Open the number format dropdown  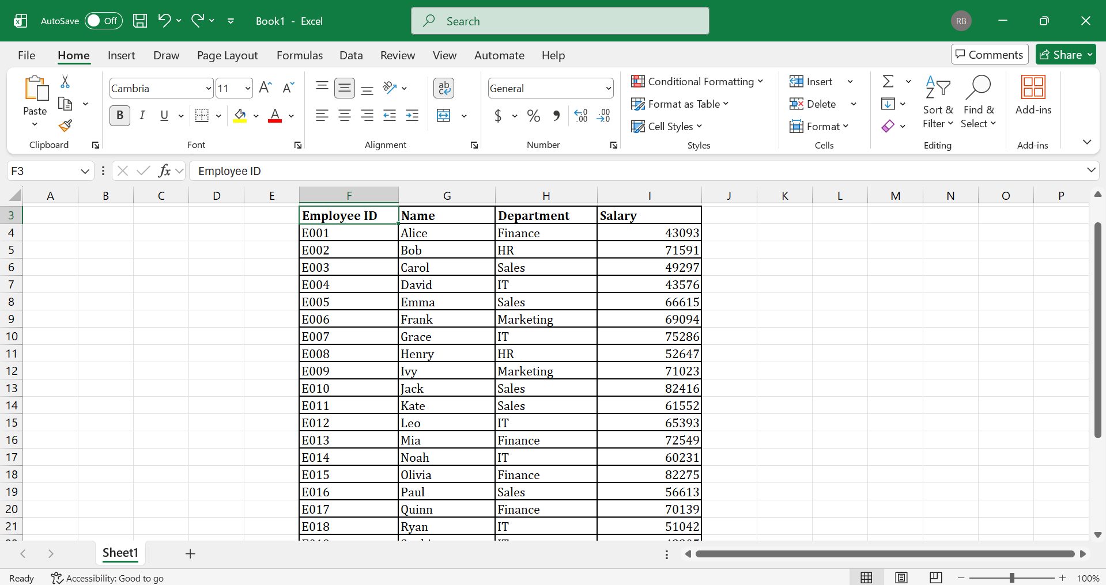coord(609,88)
